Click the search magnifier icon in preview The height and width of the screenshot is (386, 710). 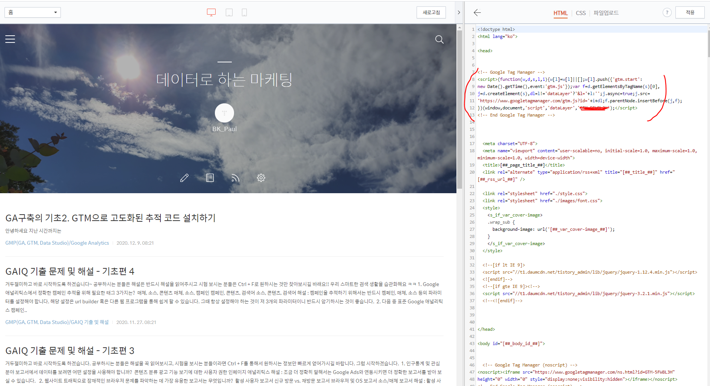pyautogui.click(x=439, y=39)
